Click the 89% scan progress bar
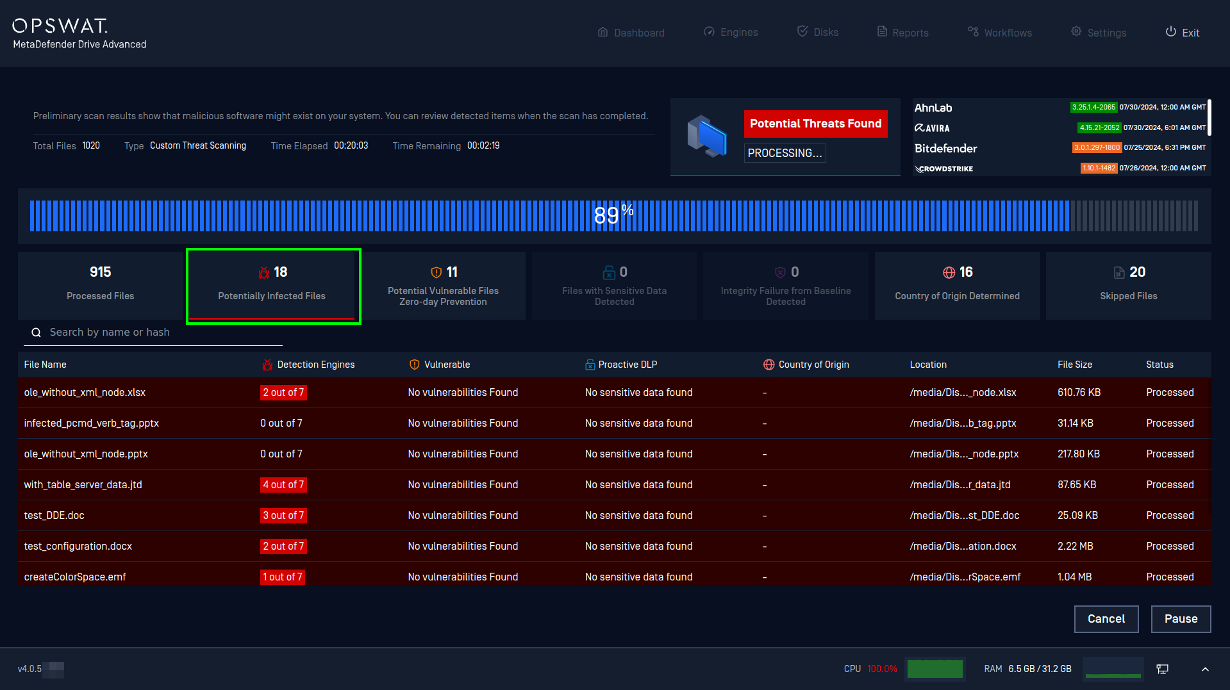Image resolution: width=1230 pixels, height=690 pixels. point(614,216)
